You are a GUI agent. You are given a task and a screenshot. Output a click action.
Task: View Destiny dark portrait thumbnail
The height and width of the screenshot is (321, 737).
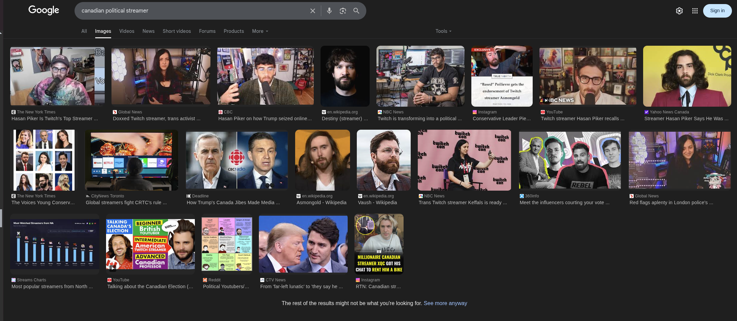tap(345, 76)
